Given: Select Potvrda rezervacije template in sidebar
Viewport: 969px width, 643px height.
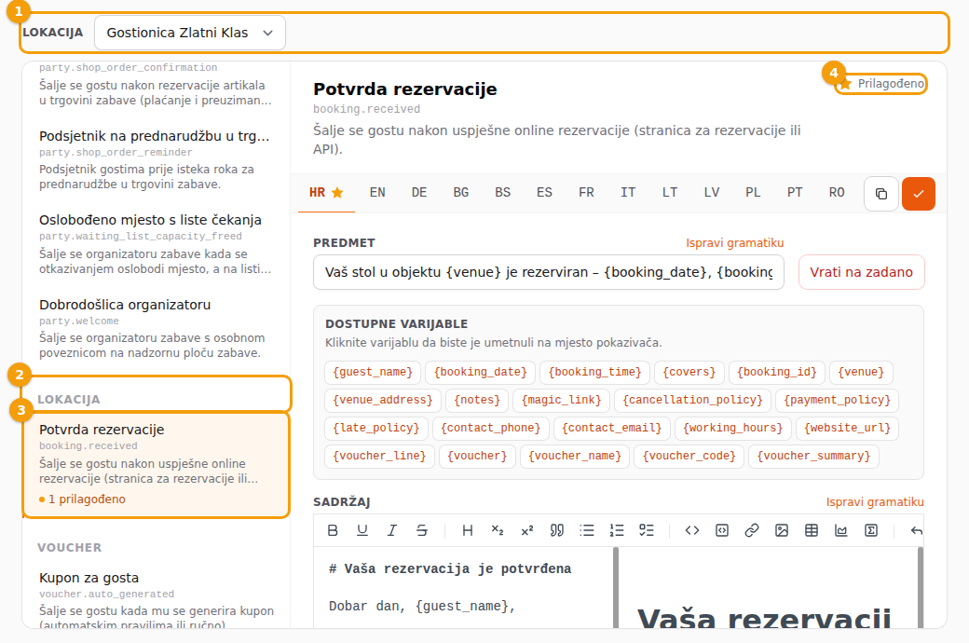Looking at the screenshot, I should point(157,464).
